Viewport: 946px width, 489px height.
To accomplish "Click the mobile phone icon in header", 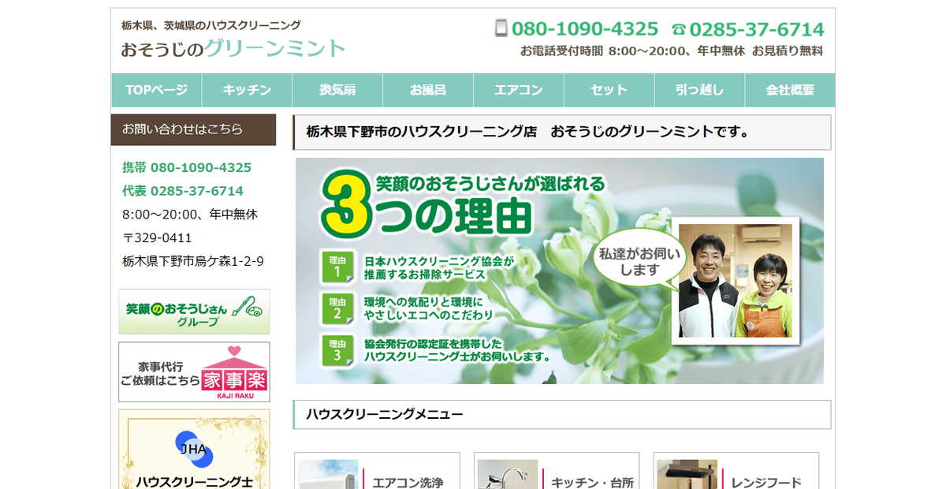I will (x=501, y=29).
